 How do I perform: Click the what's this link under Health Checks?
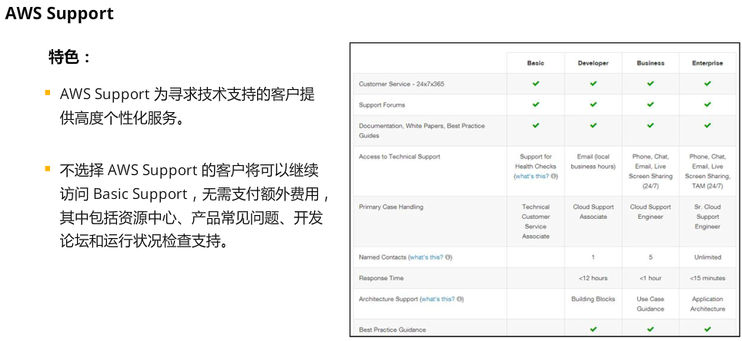click(531, 176)
